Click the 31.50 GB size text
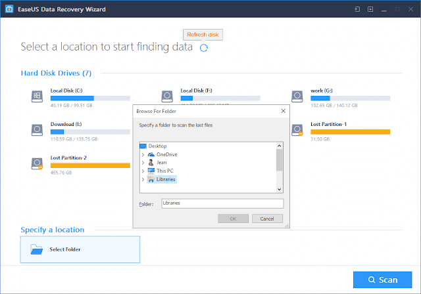This screenshot has width=421, height=294. tap(320, 139)
